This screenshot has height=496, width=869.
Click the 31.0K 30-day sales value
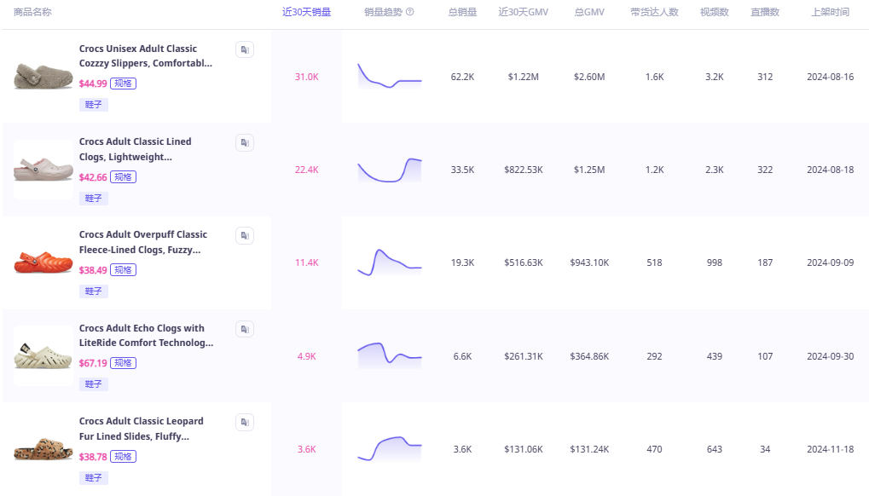click(306, 77)
